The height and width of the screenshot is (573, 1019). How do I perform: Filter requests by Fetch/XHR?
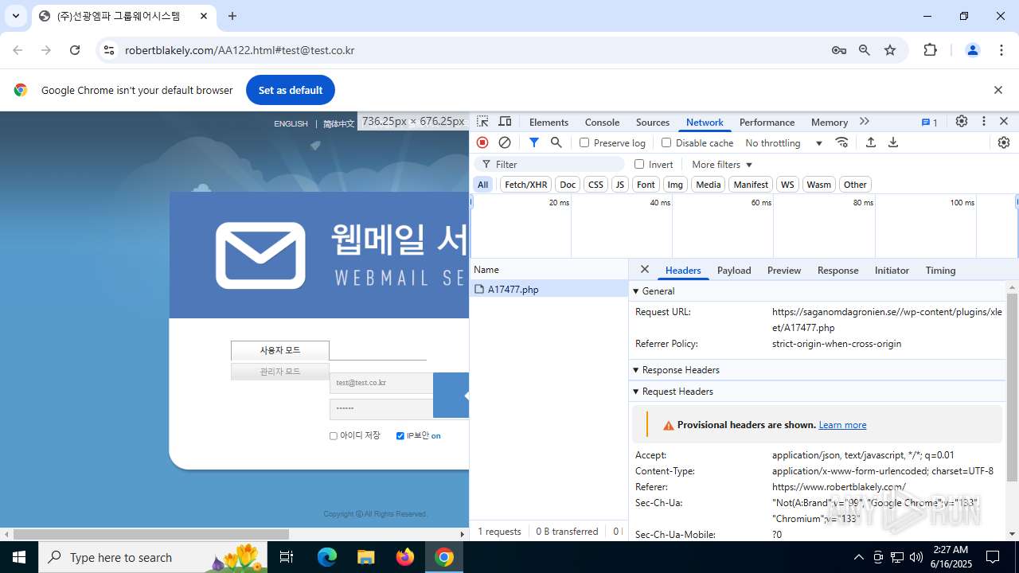point(525,185)
